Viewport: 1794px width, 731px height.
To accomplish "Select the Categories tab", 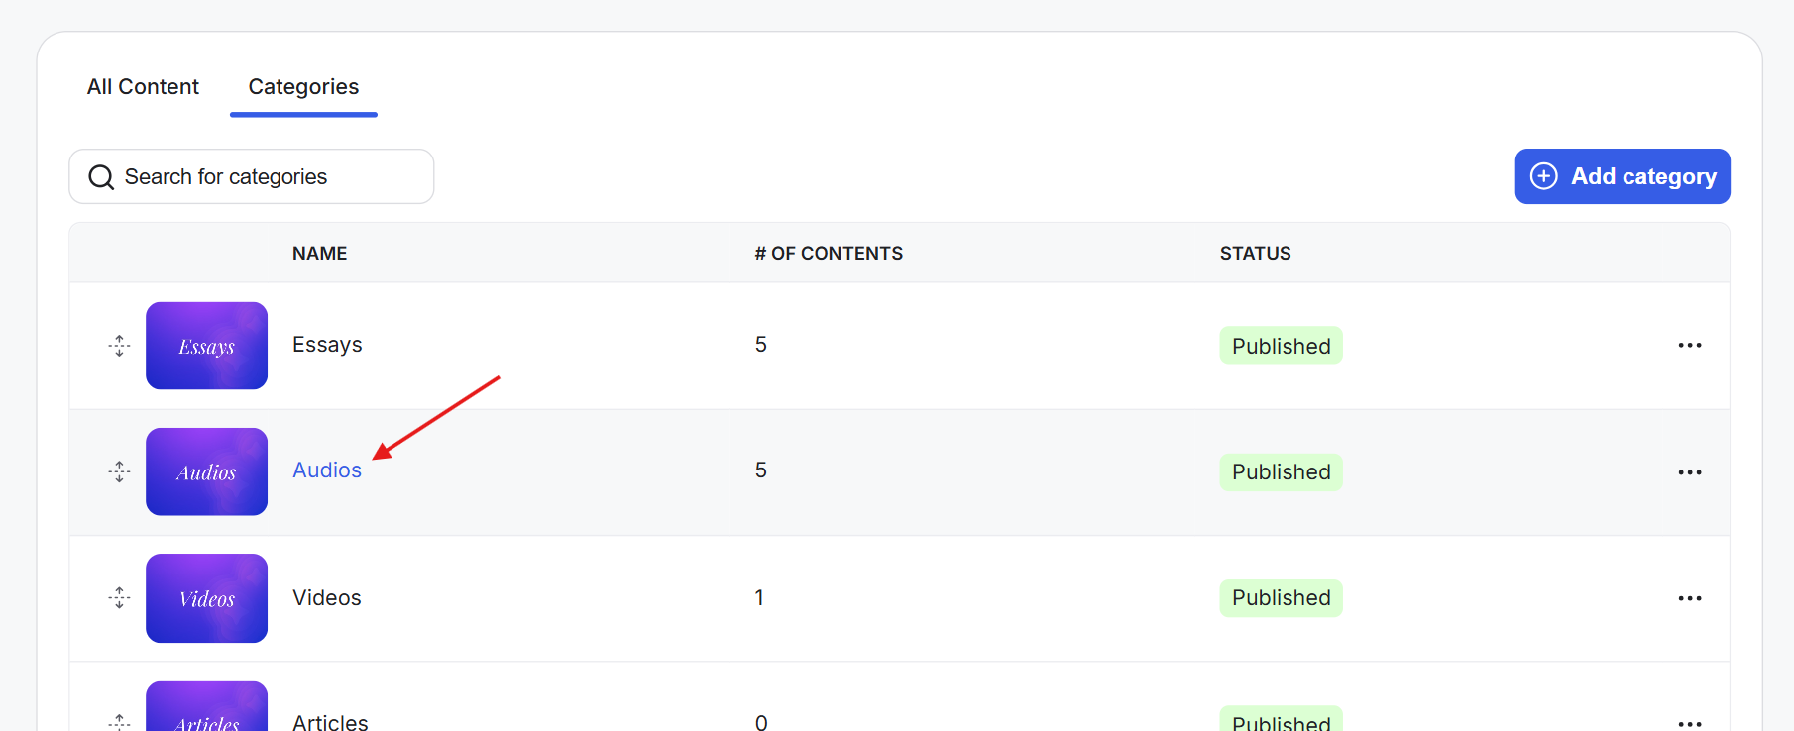I will tap(303, 87).
